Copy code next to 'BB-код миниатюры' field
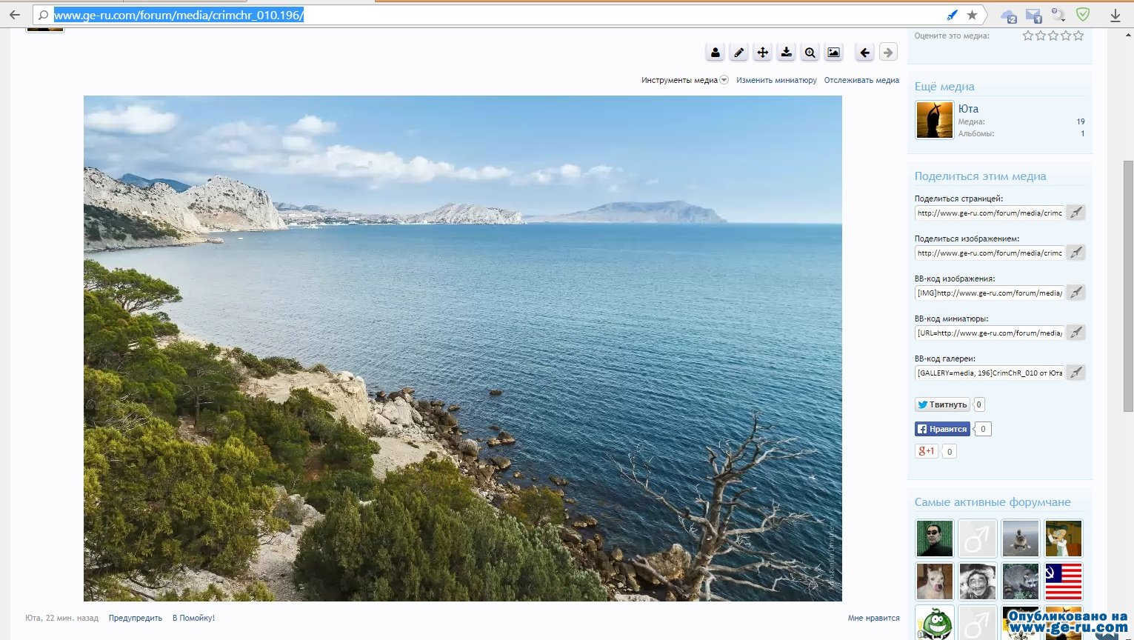 click(1075, 333)
